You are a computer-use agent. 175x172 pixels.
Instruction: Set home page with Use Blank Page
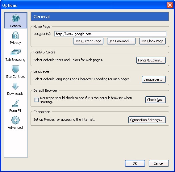[x=152, y=41]
